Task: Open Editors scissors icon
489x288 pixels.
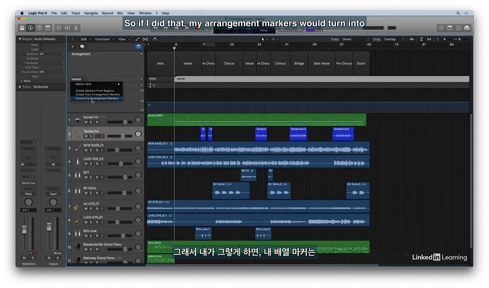Action: click(x=76, y=28)
